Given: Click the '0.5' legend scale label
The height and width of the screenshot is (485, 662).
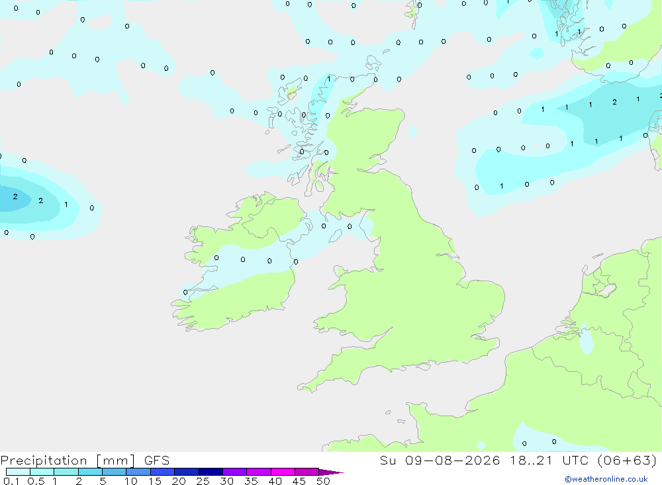Looking at the screenshot, I should [36, 481].
